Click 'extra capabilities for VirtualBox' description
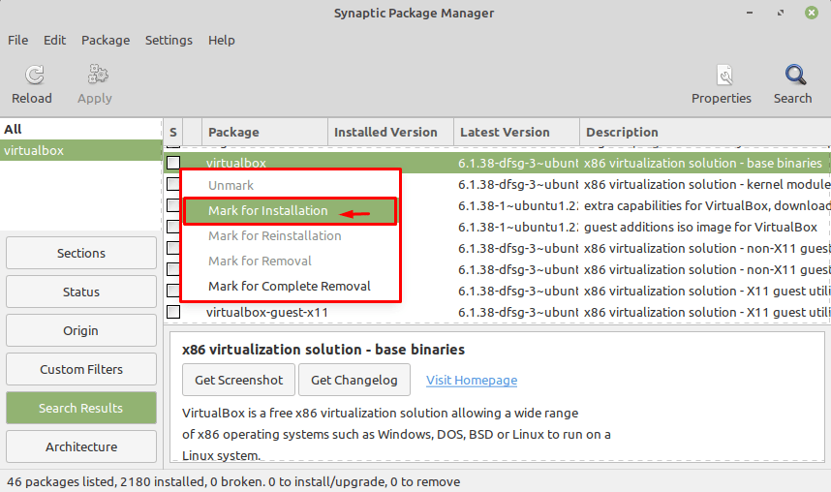 pyautogui.click(x=707, y=205)
